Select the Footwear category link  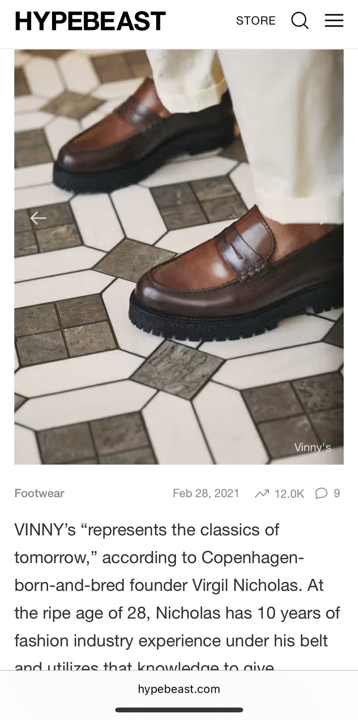[x=39, y=493]
